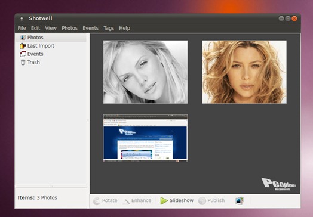Open the Events menu
This screenshot has width=313, height=217.
point(90,28)
